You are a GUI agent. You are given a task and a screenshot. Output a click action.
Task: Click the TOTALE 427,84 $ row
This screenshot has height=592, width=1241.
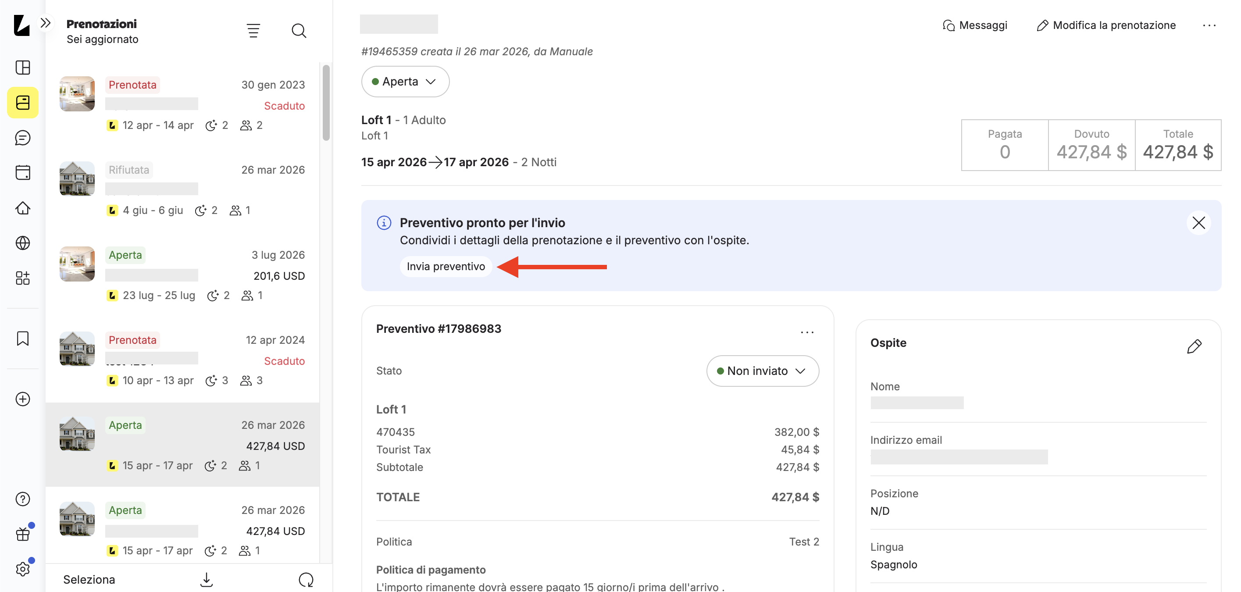point(597,497)
